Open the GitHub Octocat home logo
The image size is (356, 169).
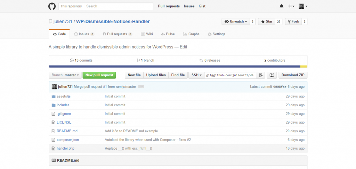[52, 6]
